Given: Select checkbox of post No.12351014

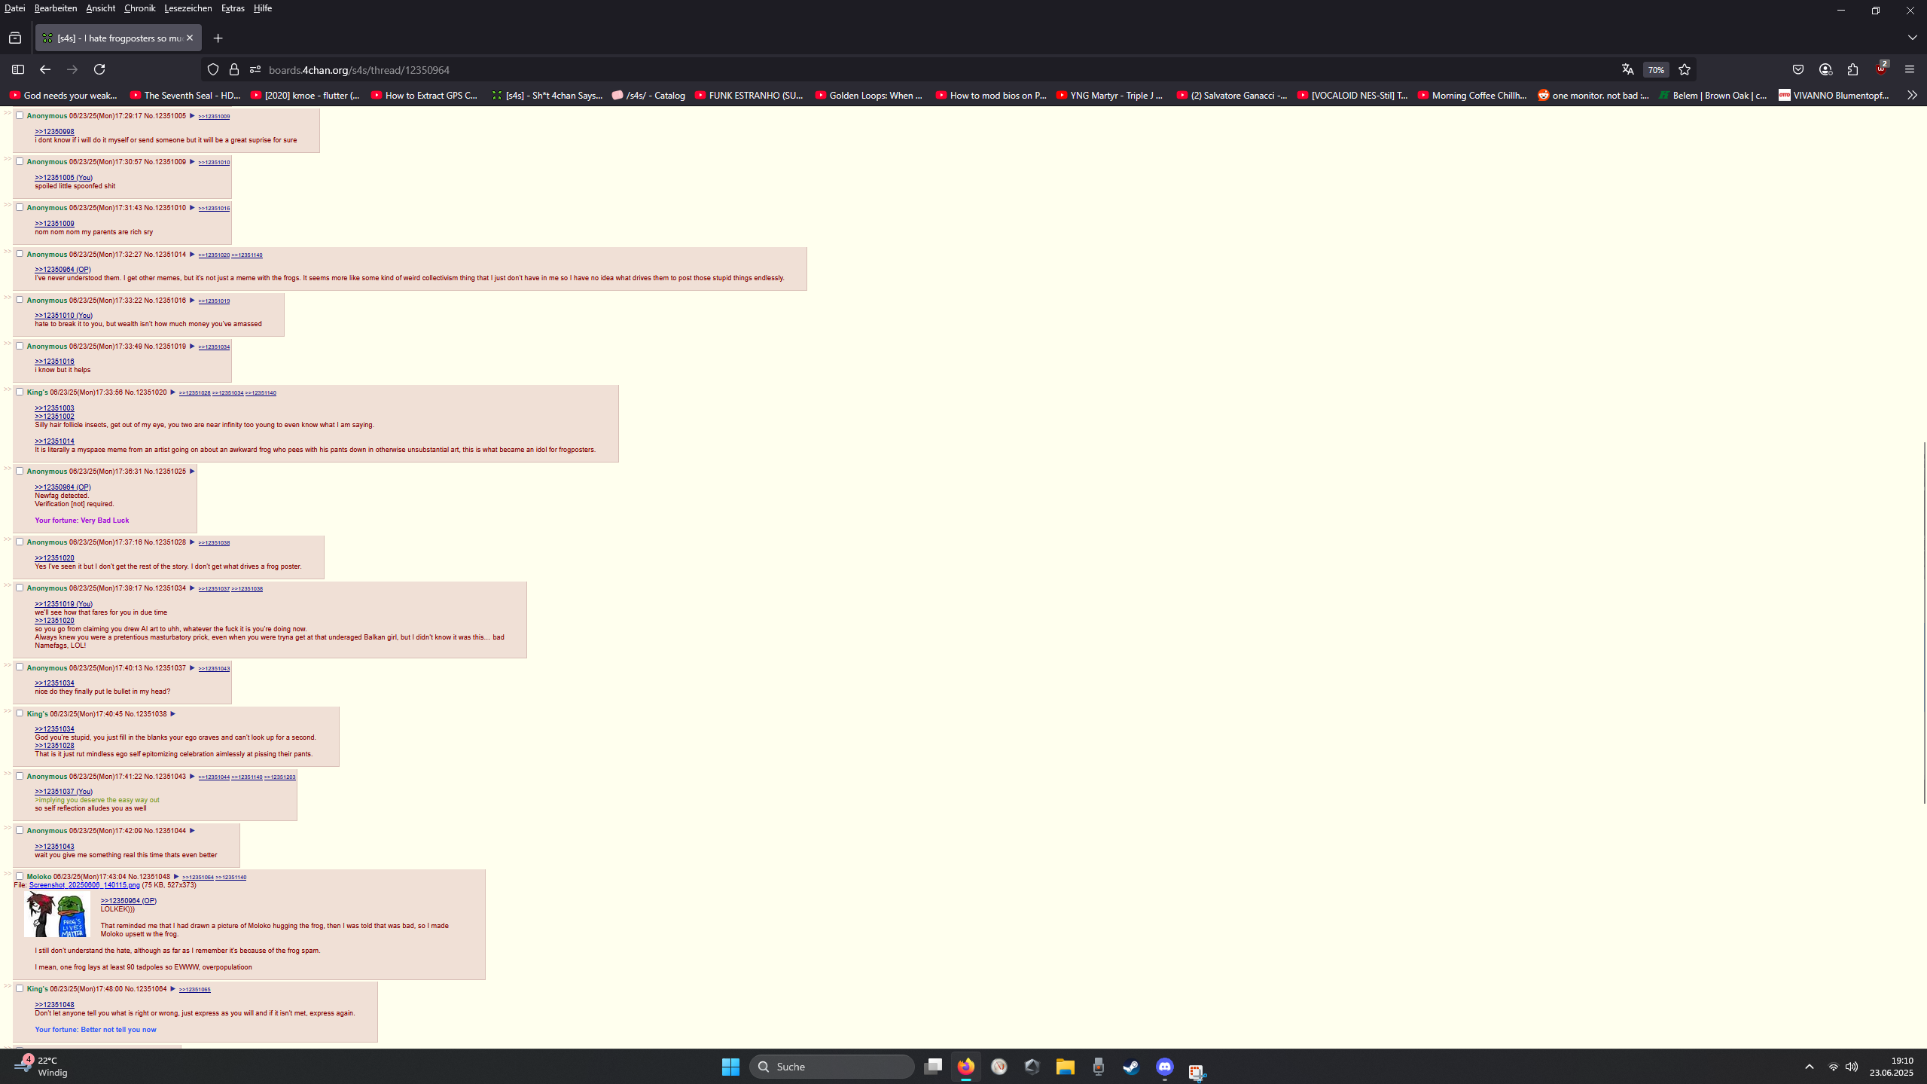Looking at the screenshot, I should point(20,255).
